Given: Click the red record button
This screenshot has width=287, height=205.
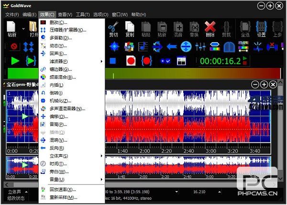Looking at the screenshot, I should point(131,61).
